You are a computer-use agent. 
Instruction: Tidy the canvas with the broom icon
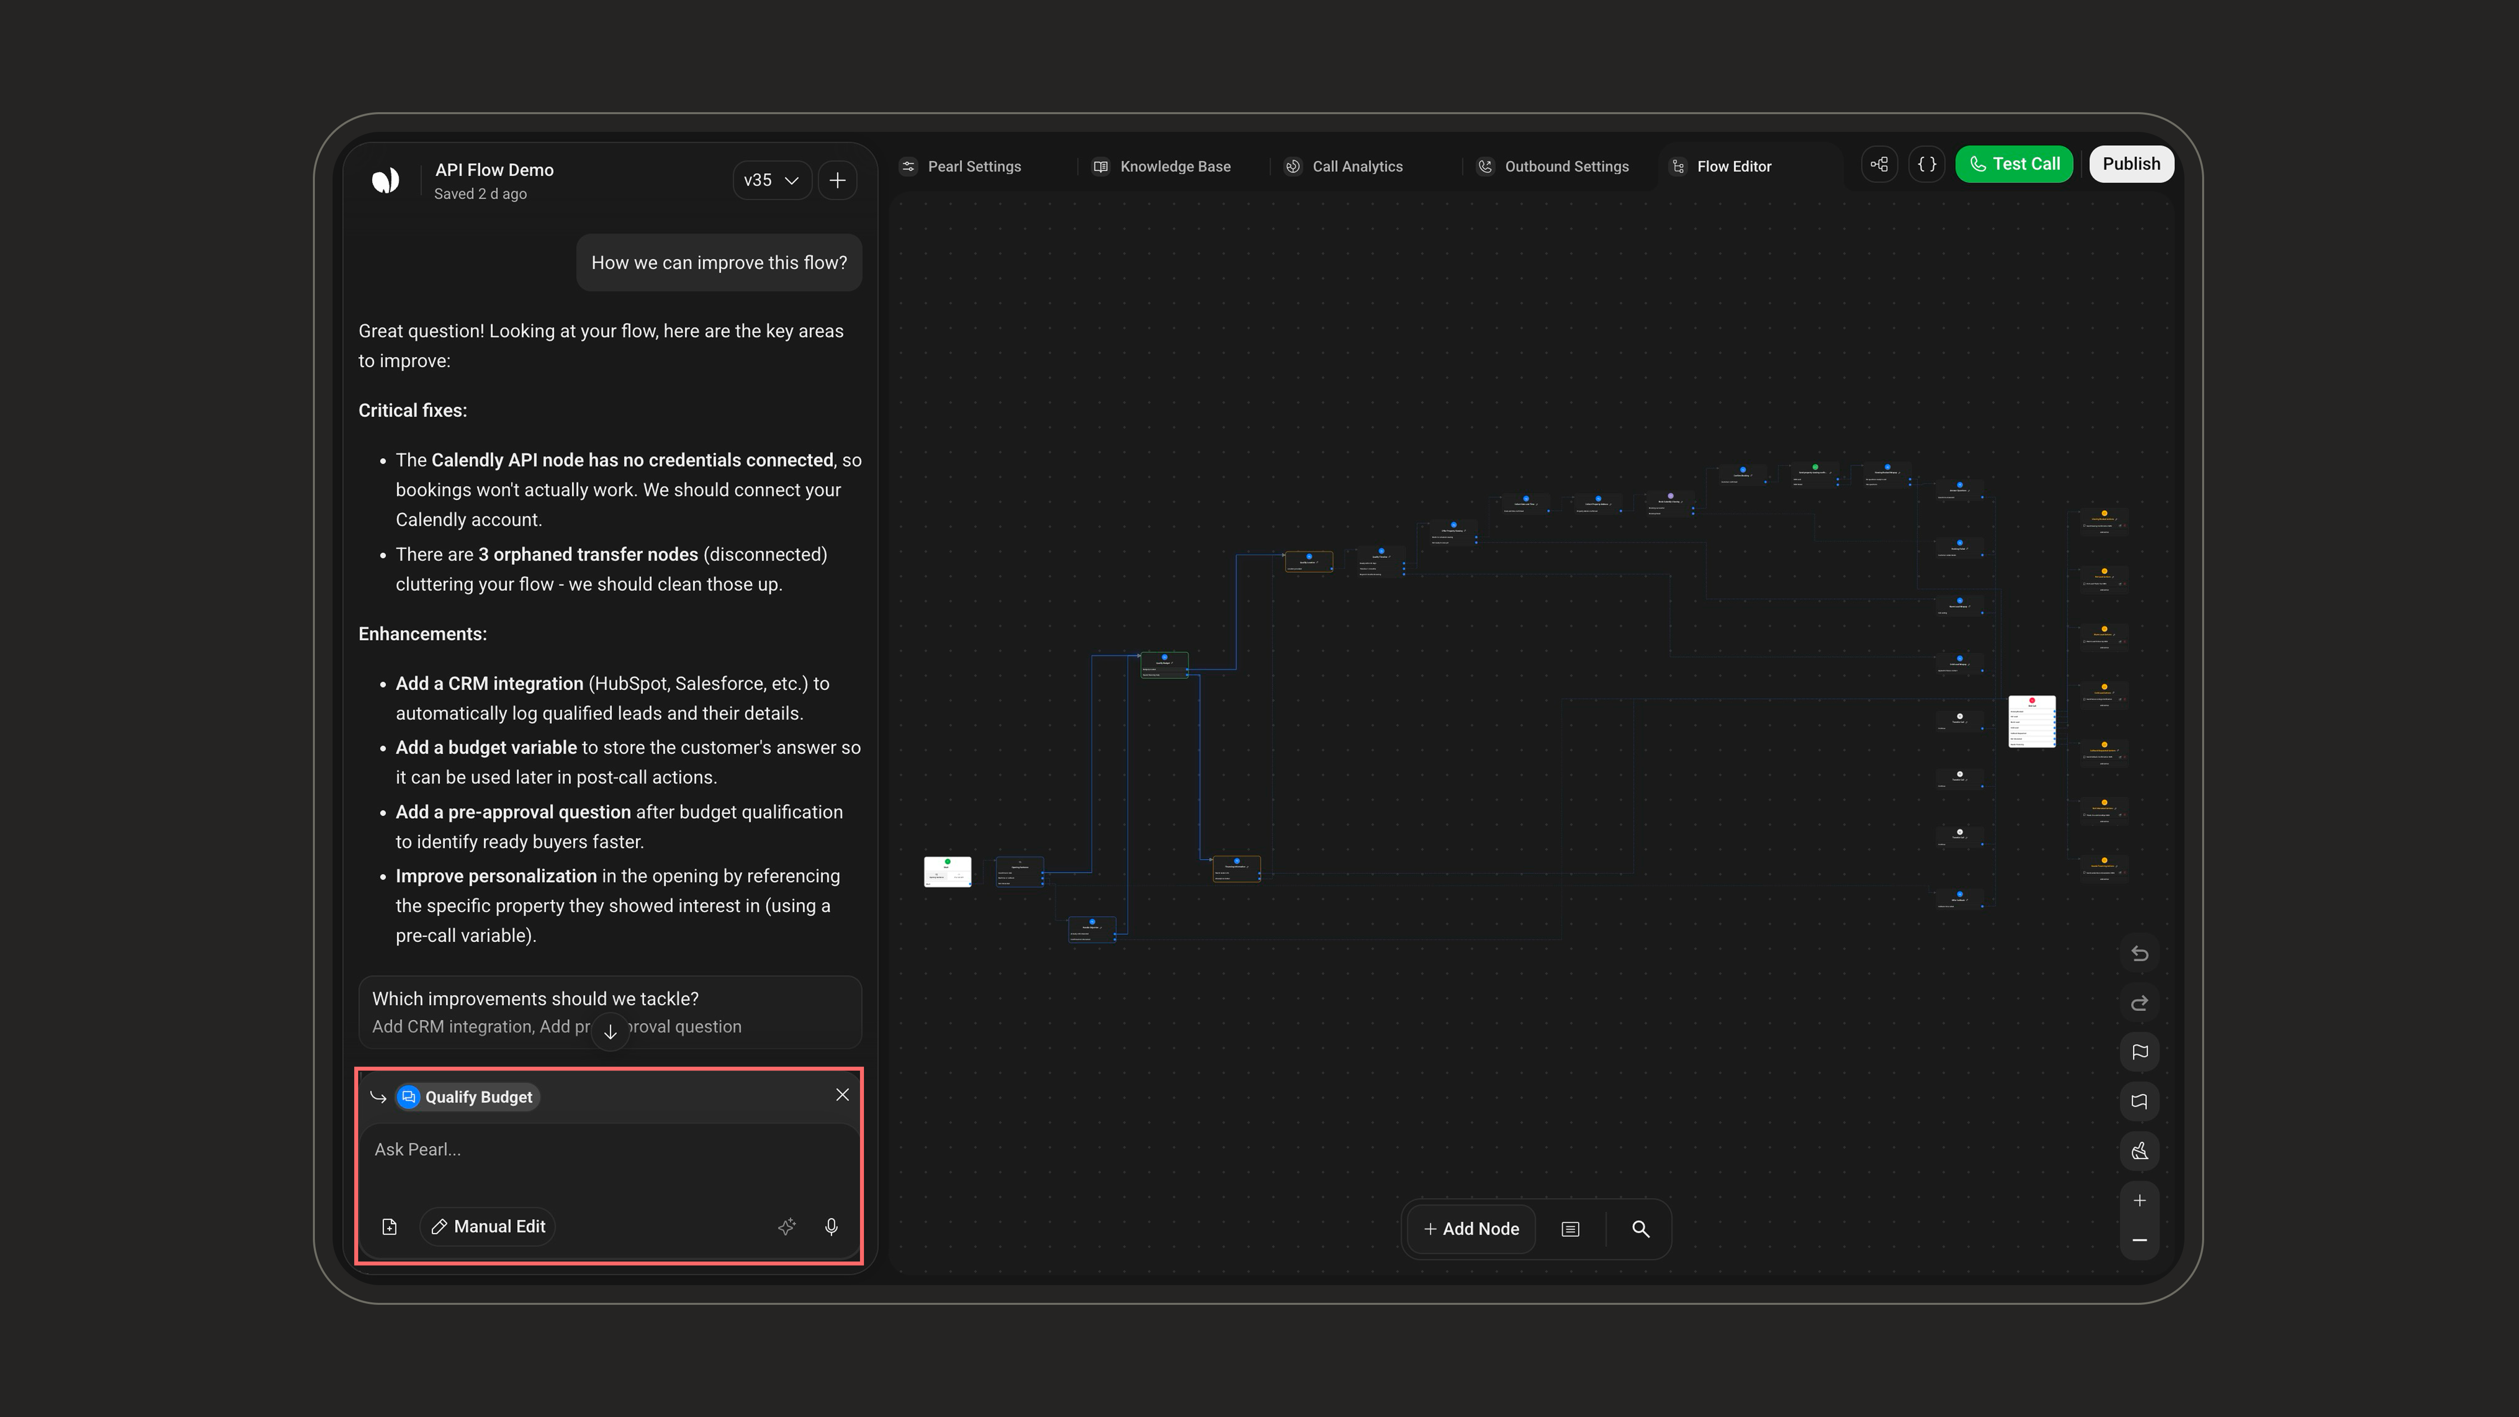tap(2140, 1151)
